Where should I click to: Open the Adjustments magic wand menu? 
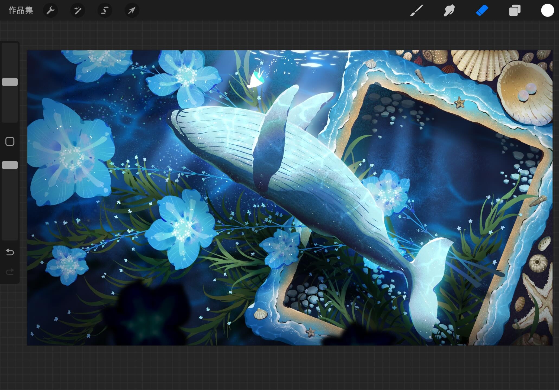point(78,11)
